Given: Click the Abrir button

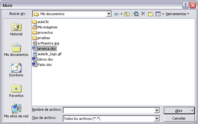Looking at the screenshot, I should click(177, 111).
